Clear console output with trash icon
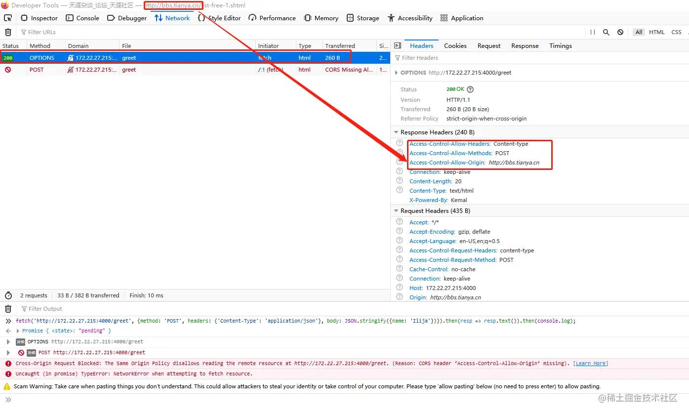 click(8, 309)
